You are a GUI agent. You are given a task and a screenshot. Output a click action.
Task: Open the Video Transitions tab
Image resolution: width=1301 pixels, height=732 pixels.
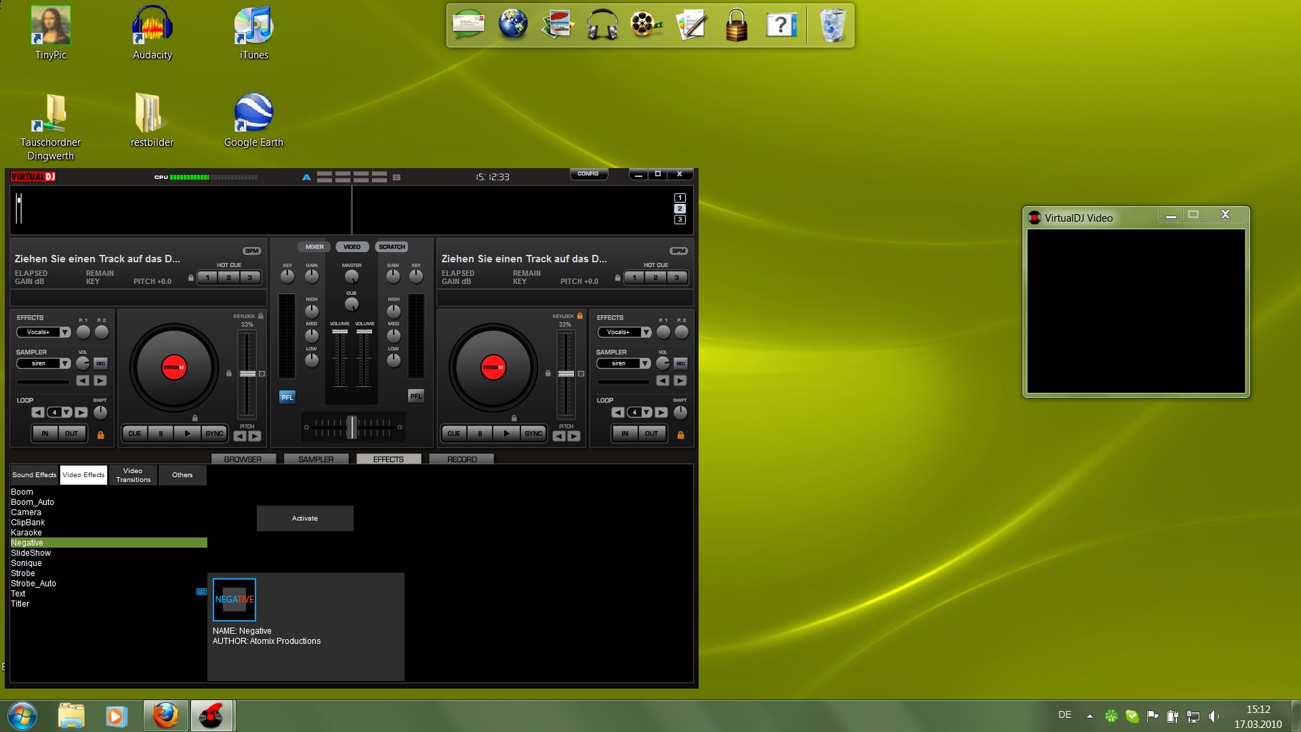(133, 475)
